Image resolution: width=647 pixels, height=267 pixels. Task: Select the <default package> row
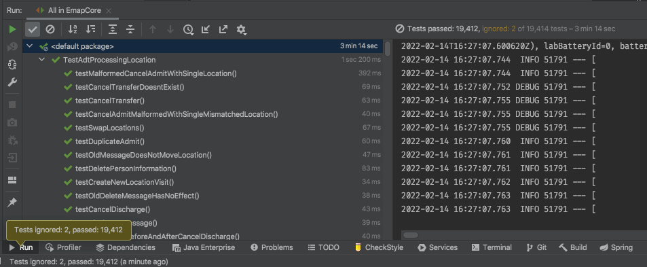202,46
